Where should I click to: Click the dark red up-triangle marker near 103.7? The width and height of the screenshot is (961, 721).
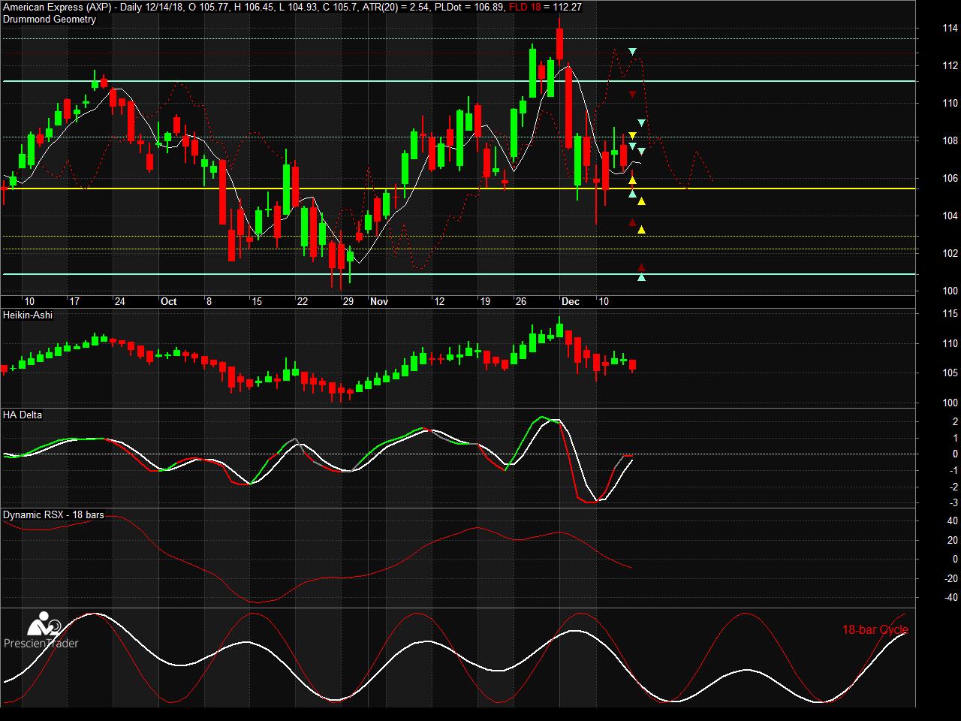[632, 222]
